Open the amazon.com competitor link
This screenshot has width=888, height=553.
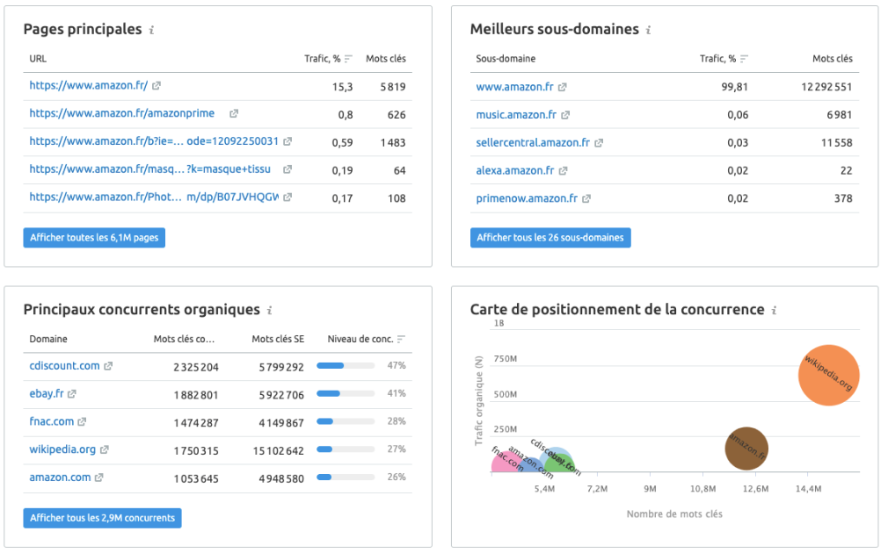tap(60, 478)
